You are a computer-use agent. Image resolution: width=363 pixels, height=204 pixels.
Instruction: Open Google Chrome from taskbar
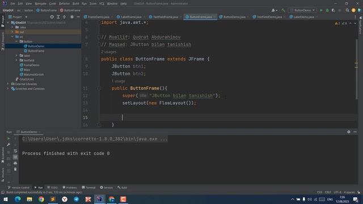tap(41, 199)
